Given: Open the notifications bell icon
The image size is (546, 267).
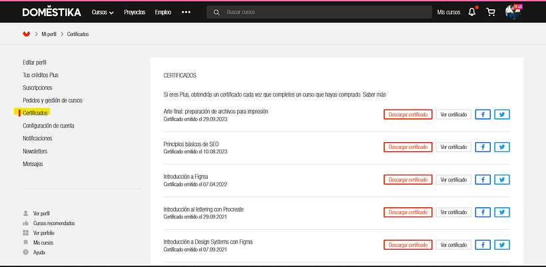Looking at the screenshot, I should [x=472, y=12].
